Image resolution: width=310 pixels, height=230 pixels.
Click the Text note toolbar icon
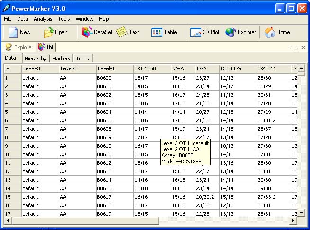coord(122,32)
